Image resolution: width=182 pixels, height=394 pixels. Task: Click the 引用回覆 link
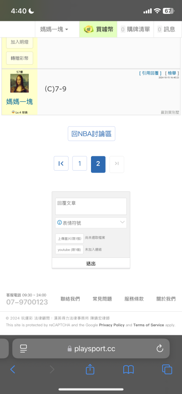(150, 73)
